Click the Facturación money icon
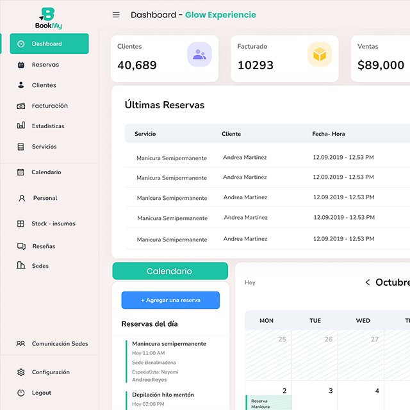410x410 pixels. (21, 106)
